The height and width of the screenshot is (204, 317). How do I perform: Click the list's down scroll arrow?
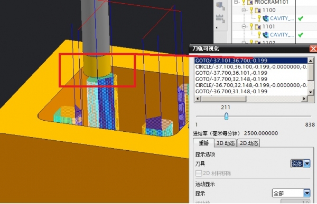tap(311, 92)
